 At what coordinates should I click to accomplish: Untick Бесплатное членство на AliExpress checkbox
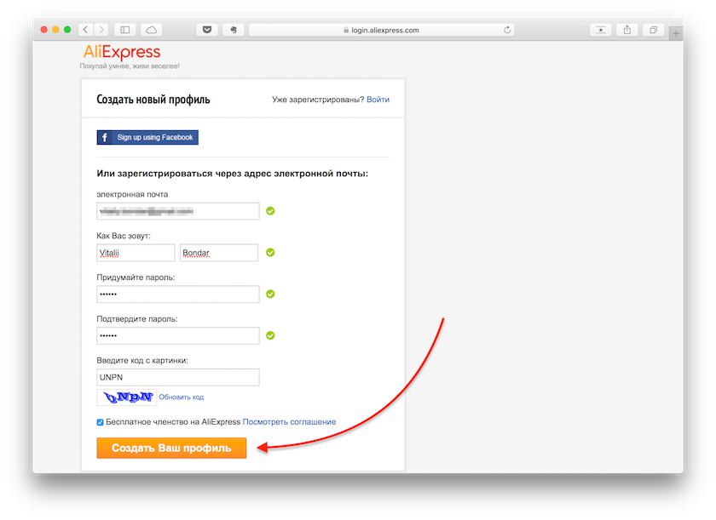click(x=100, y=422)
